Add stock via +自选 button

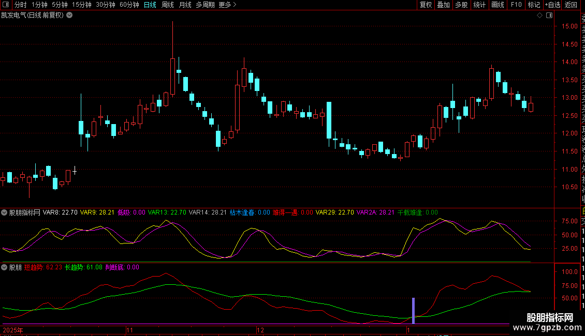pos(552,5)
